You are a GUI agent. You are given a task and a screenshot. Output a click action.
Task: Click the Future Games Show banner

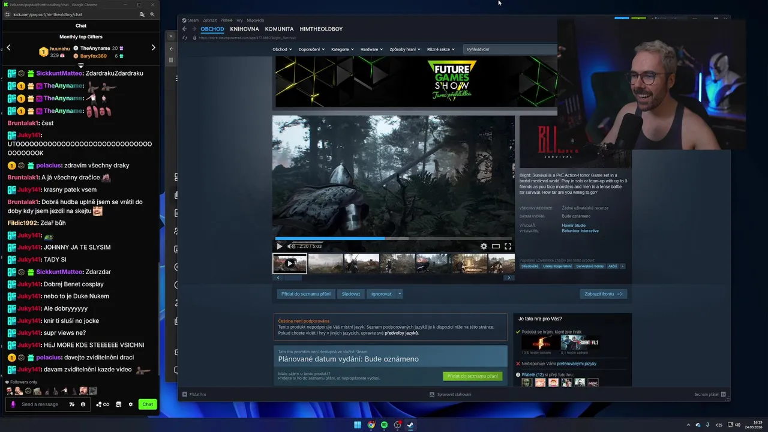[416, 82]
